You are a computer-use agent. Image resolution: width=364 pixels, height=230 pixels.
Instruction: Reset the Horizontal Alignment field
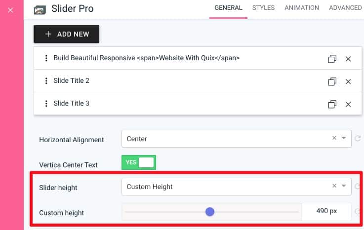pyautogui.click(x=358, y=139)
